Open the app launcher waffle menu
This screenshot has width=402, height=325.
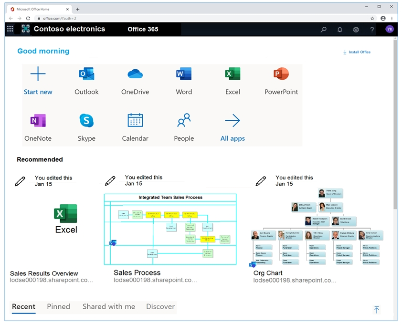pyautogui.click(x=10, y=29)
